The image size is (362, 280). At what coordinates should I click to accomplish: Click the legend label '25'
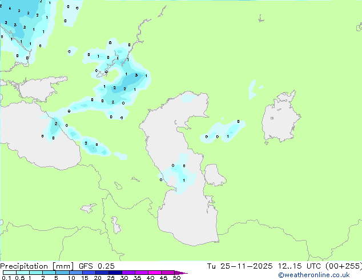111,278
